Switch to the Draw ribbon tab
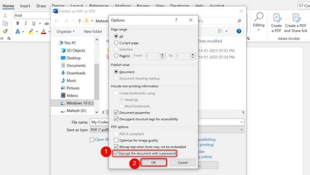 (x=41, y=6)
